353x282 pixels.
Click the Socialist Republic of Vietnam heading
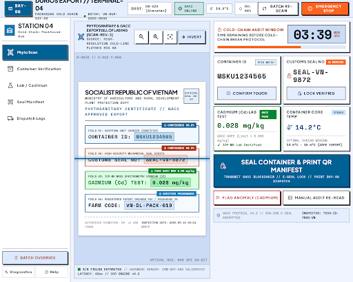pos(131,93)
